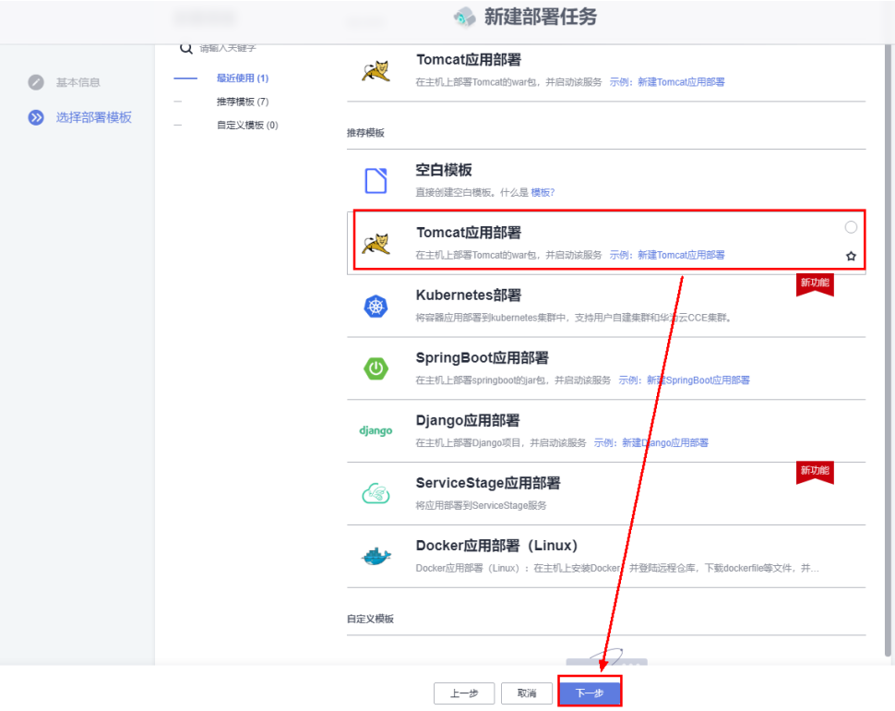Click Kubernetes description text line

pyautogui.click(x=574, y=318)
